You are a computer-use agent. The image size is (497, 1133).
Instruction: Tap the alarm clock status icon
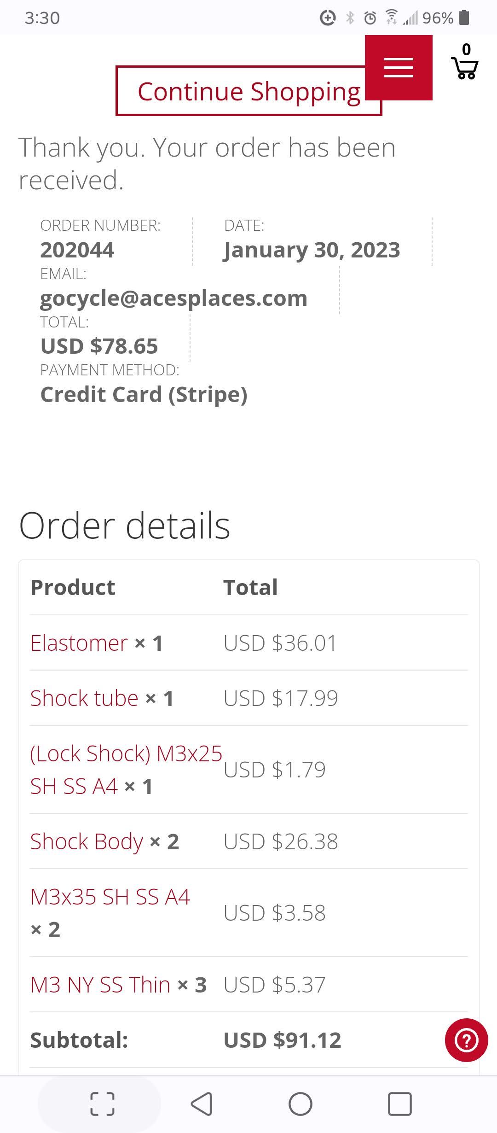coord(370,18)
